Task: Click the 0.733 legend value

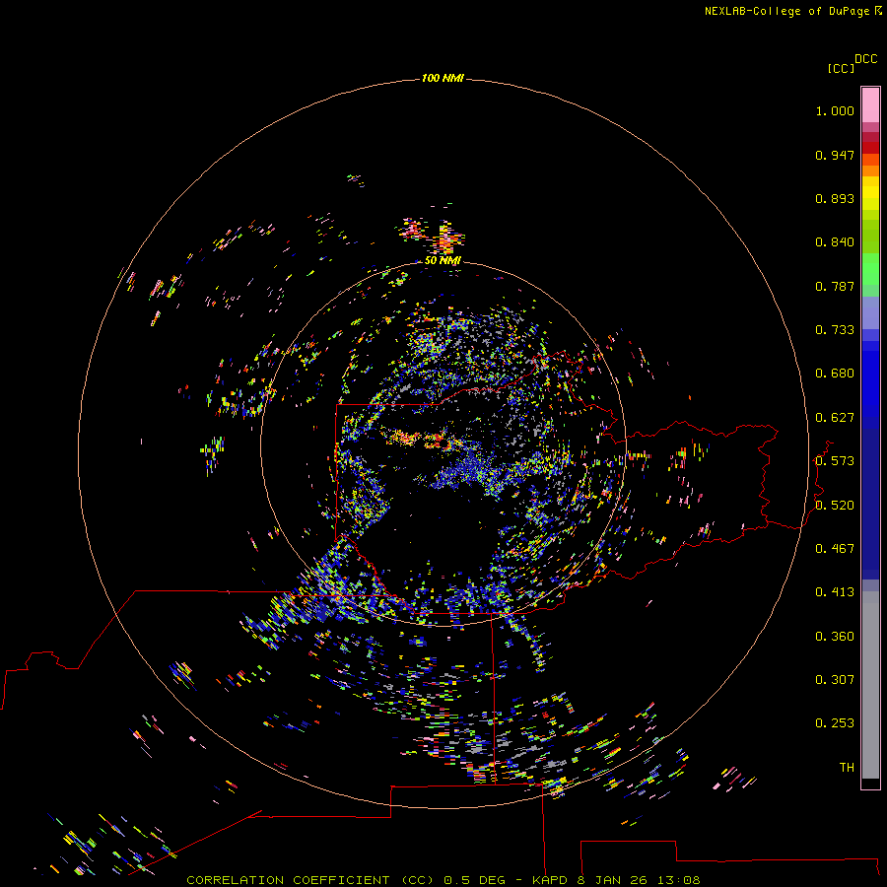Action: pos(835,330)
